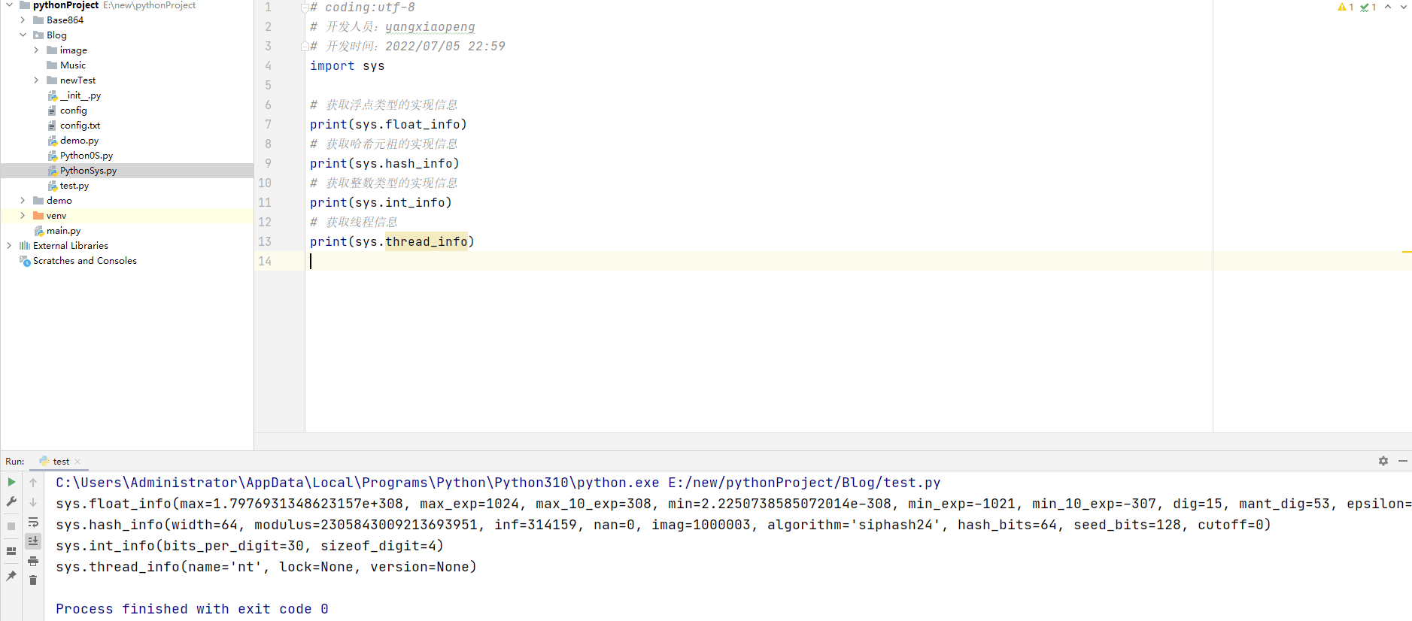Screen dimensions: 1412x621
Task: Expand External Libraries node
Action: 9,246
